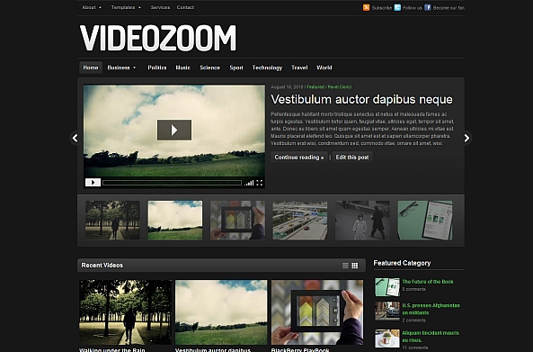
Task: Click U.S. presses Afghanistan sidebar thumbnail
Action: tap(387, 311)
